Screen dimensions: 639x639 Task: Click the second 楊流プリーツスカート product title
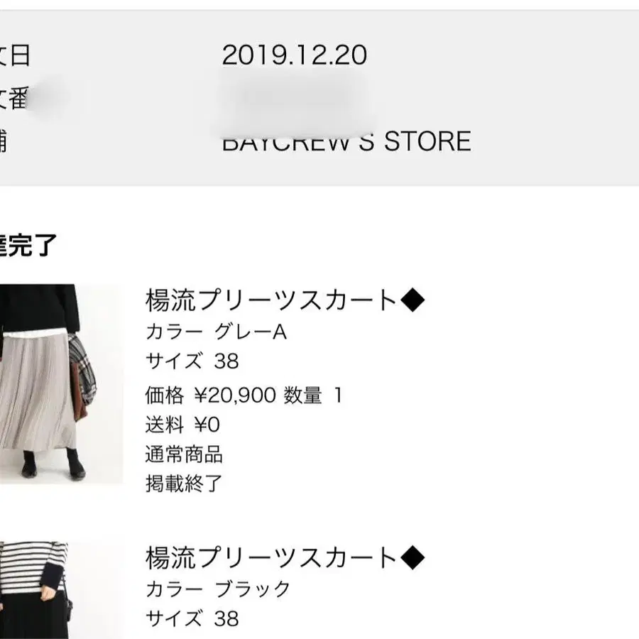272,557
